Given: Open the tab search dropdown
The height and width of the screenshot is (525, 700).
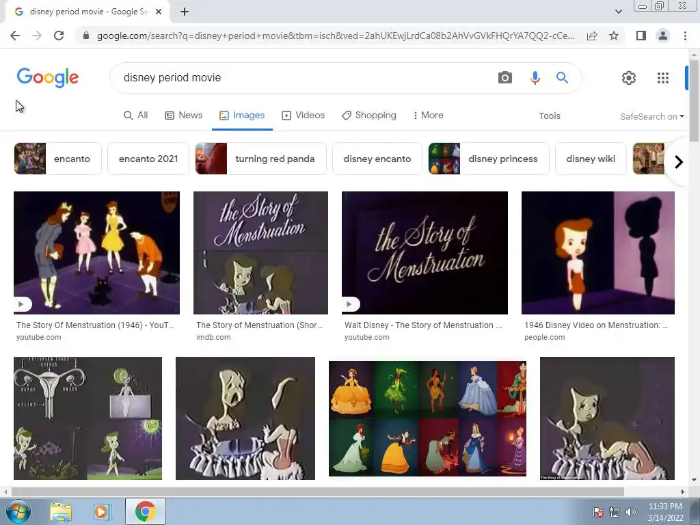Looking at the screenshot, I should (618, 12).
